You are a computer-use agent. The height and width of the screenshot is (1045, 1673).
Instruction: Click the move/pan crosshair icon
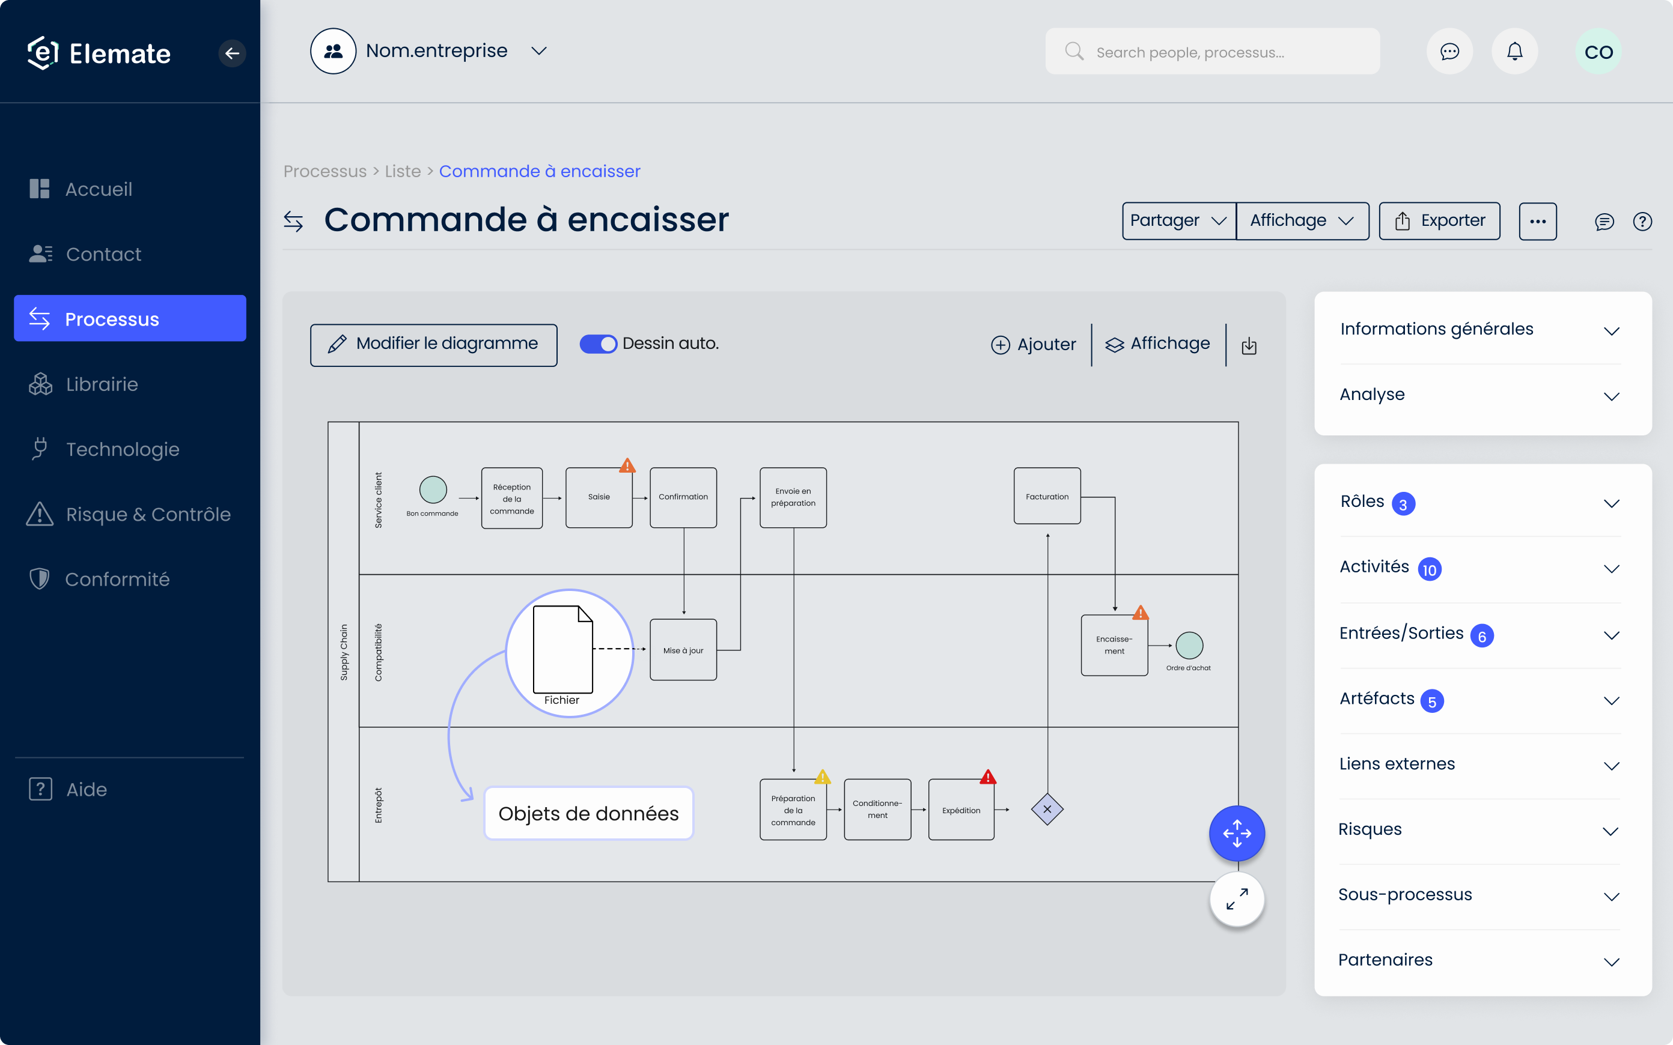tap(1237, 833)
